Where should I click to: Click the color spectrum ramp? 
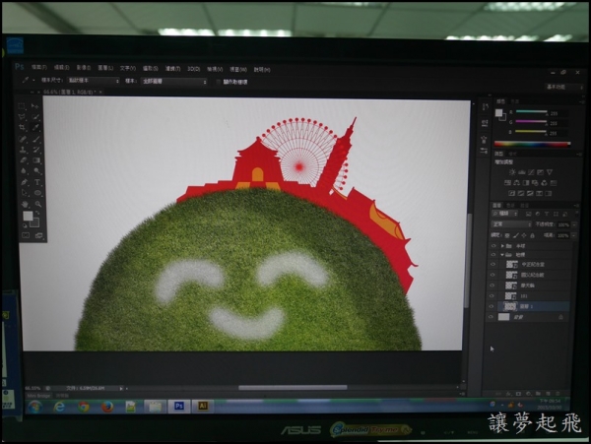[x=532, y=144]
